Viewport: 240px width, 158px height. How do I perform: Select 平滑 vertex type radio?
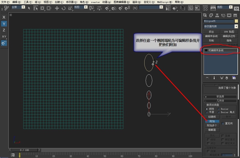click(x=207, y=112)
